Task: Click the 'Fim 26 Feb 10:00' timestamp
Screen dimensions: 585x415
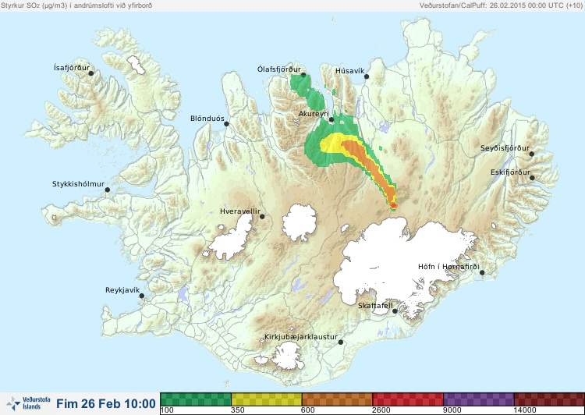Action: coord(106,403)
